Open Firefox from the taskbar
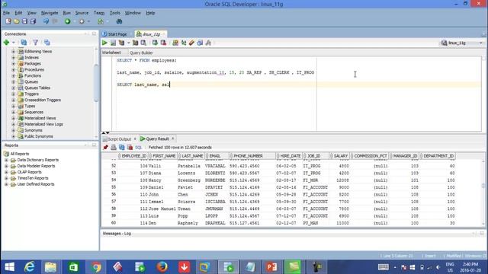 click(162, 267)
